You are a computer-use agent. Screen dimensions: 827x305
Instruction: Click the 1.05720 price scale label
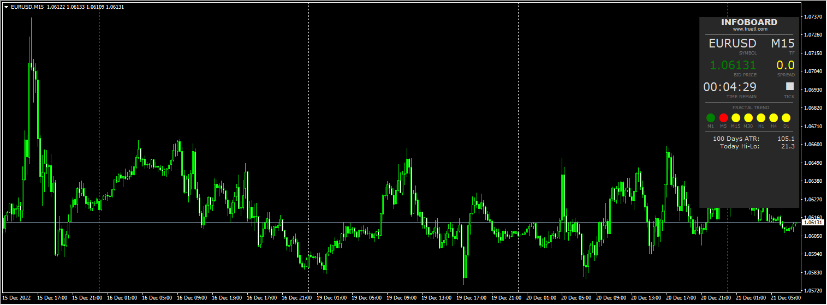813,291
